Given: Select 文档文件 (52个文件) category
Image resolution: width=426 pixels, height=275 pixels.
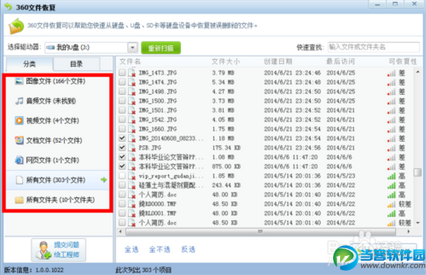Looking at the screenshot, I should (55, 141).
